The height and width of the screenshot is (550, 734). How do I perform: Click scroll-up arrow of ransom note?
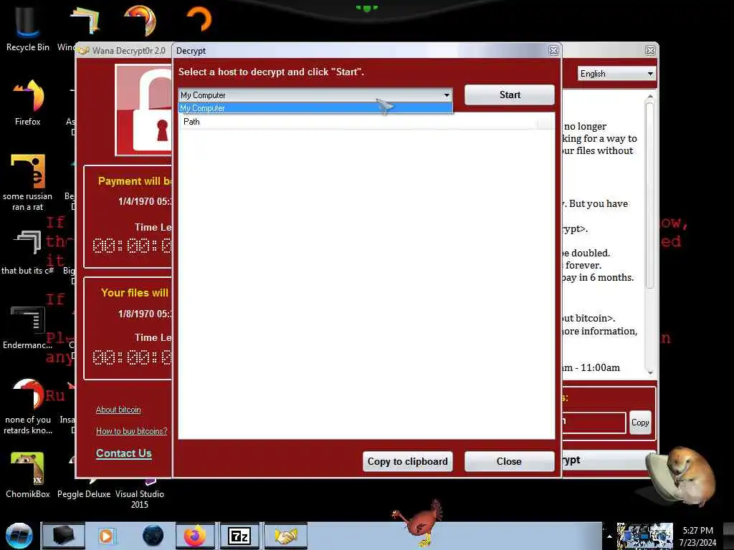649,97
